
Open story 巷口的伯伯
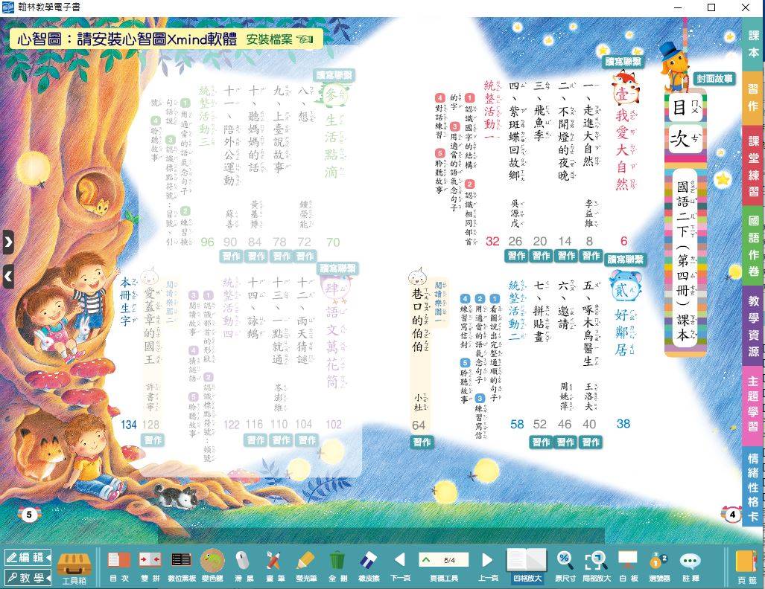point(419,320)
